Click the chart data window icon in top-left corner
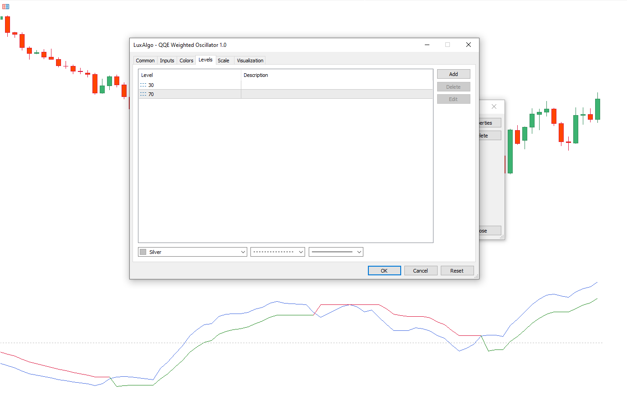 coord(5,6)
